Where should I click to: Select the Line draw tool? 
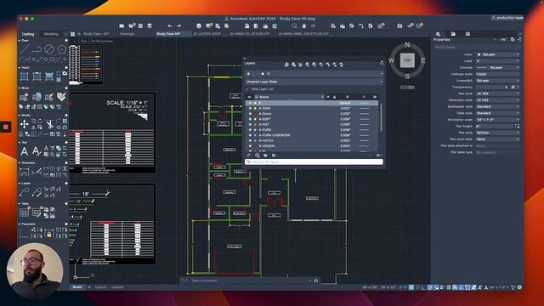click(x=24, y=49)
